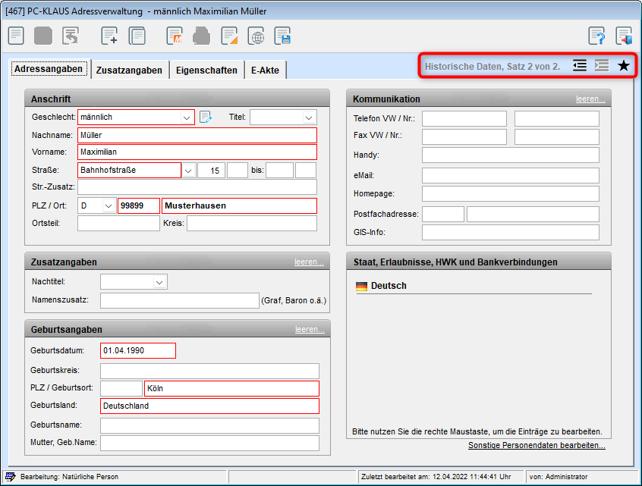
Task: Click the undo changes document icon
Action: point(71,36)
